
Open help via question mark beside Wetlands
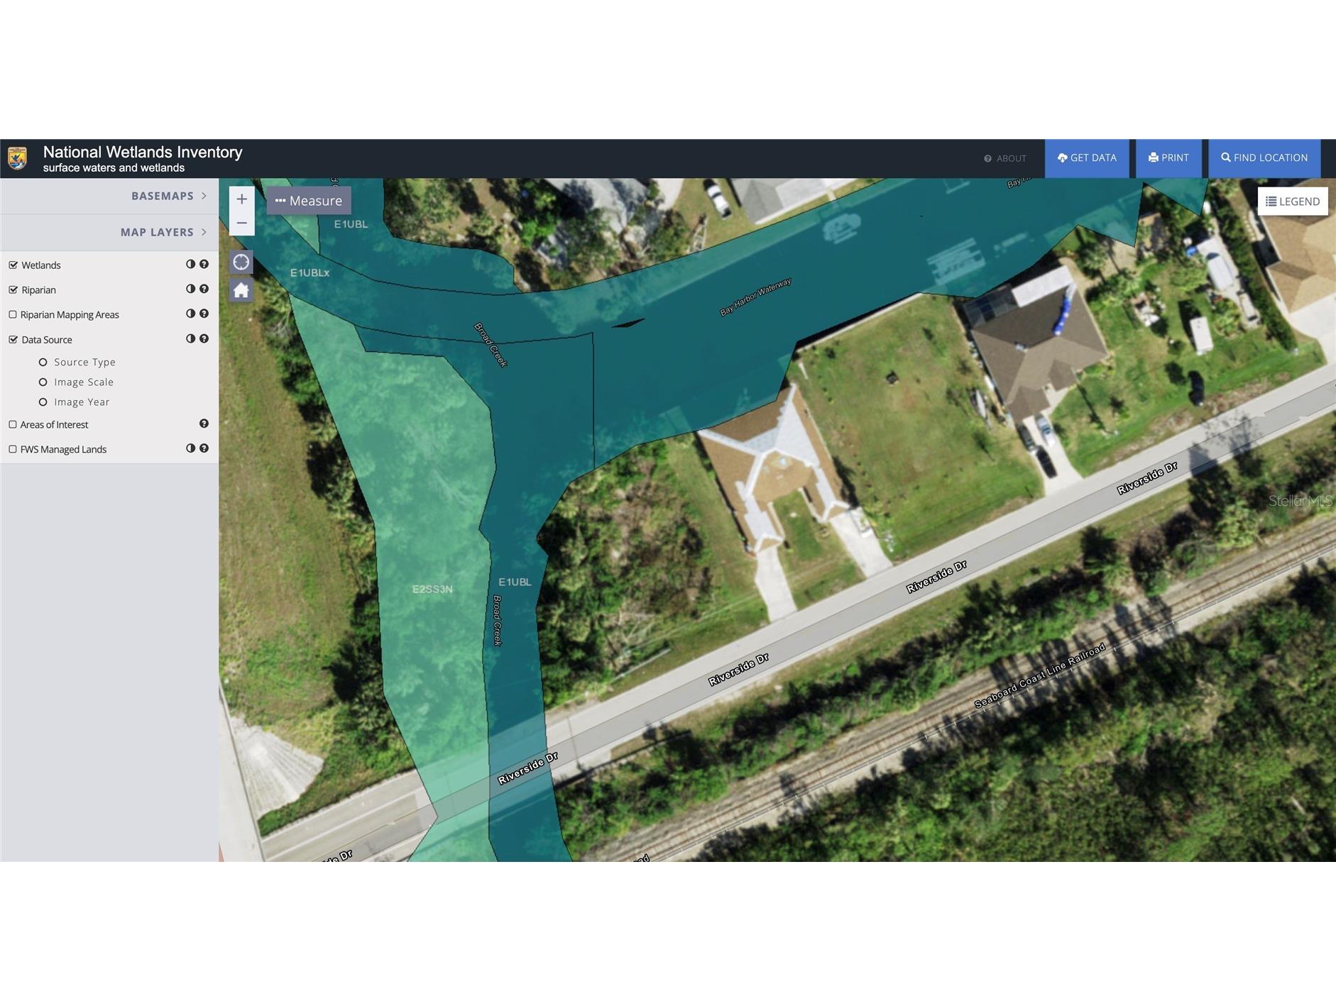coord(204,264)
